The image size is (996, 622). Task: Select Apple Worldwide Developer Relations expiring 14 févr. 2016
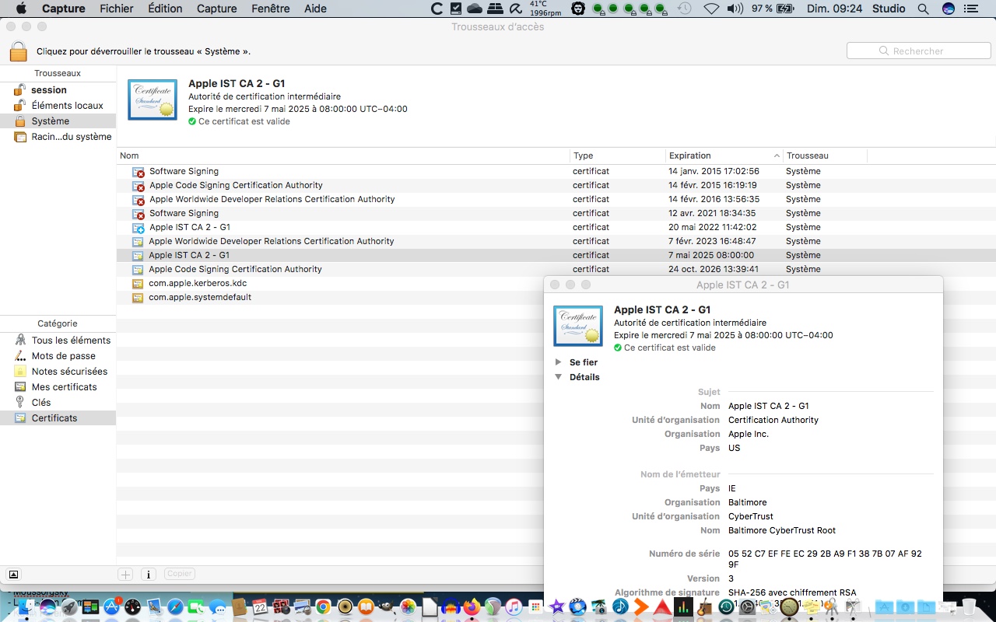coord(556,199)
